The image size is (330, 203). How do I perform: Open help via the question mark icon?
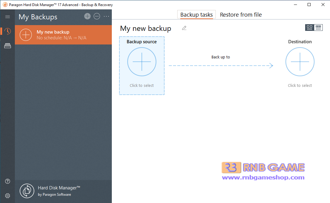(8, 181)
